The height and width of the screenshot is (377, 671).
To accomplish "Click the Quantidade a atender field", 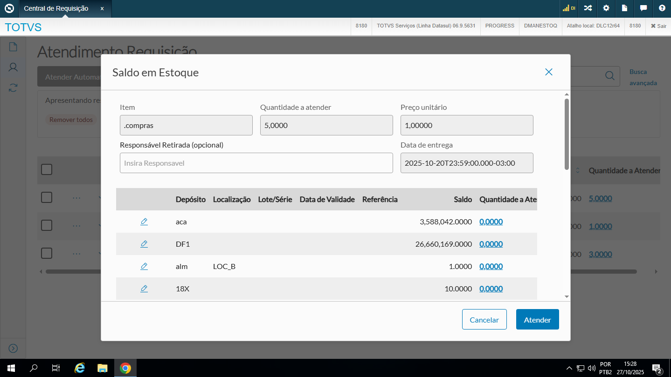I will click(326, 125).
